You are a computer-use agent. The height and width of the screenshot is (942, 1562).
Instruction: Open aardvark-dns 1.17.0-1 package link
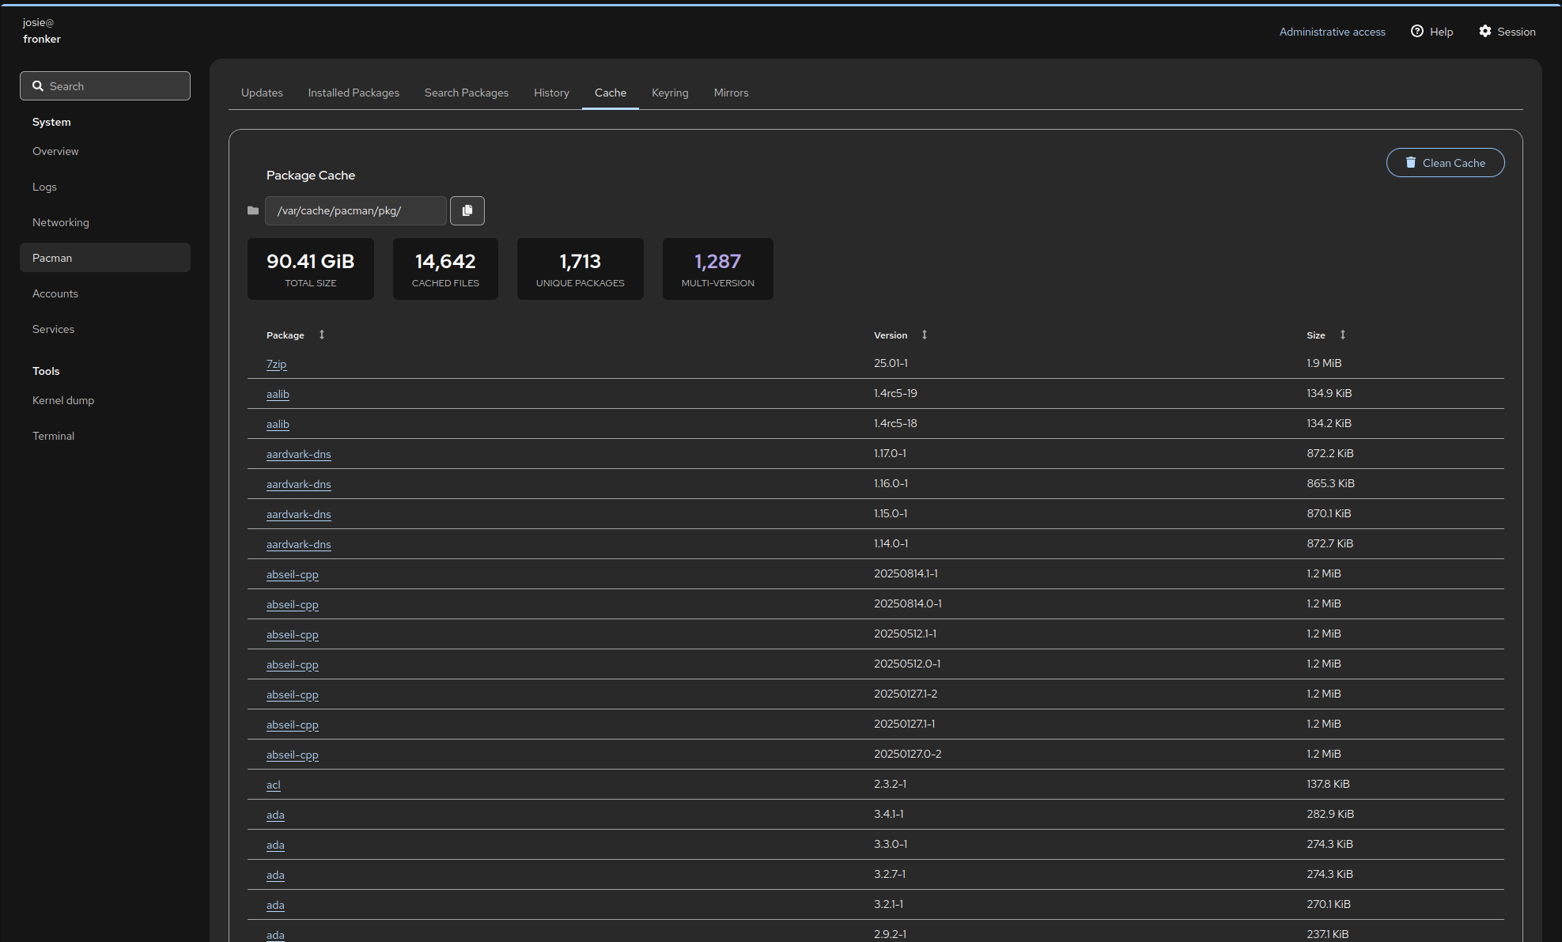click(298, 454)
